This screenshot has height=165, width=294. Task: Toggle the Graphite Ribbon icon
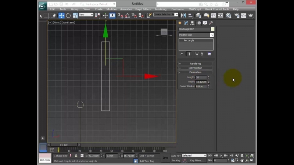click(x=207, y=15)
